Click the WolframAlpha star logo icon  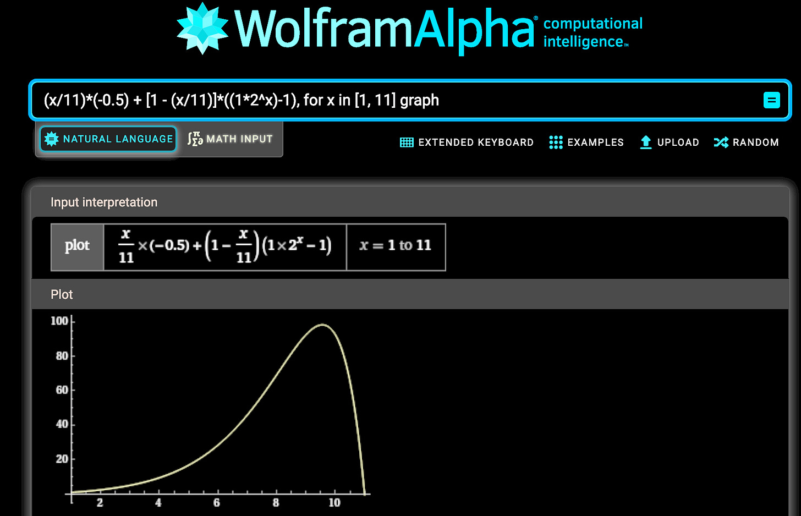tap(202, 29)
